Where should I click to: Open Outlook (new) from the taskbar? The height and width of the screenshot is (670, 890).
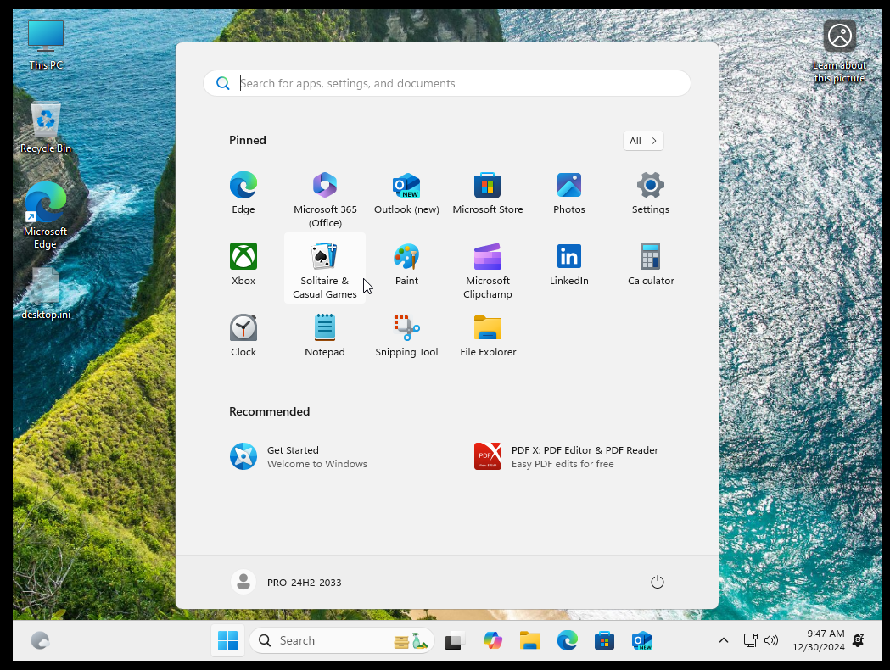[x=642, y=640]
